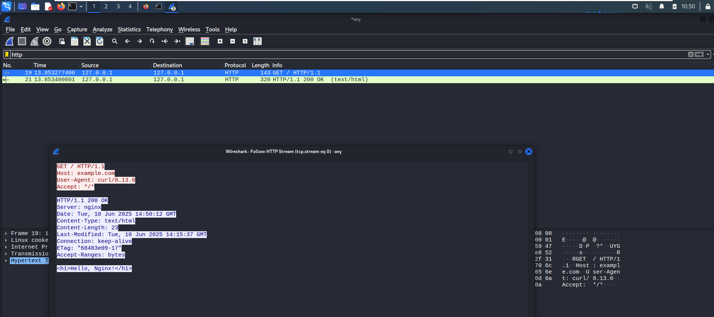Open Find a packet magnifier
The image size is (714, 317).
pyautogui.click(x=115, y=41)
